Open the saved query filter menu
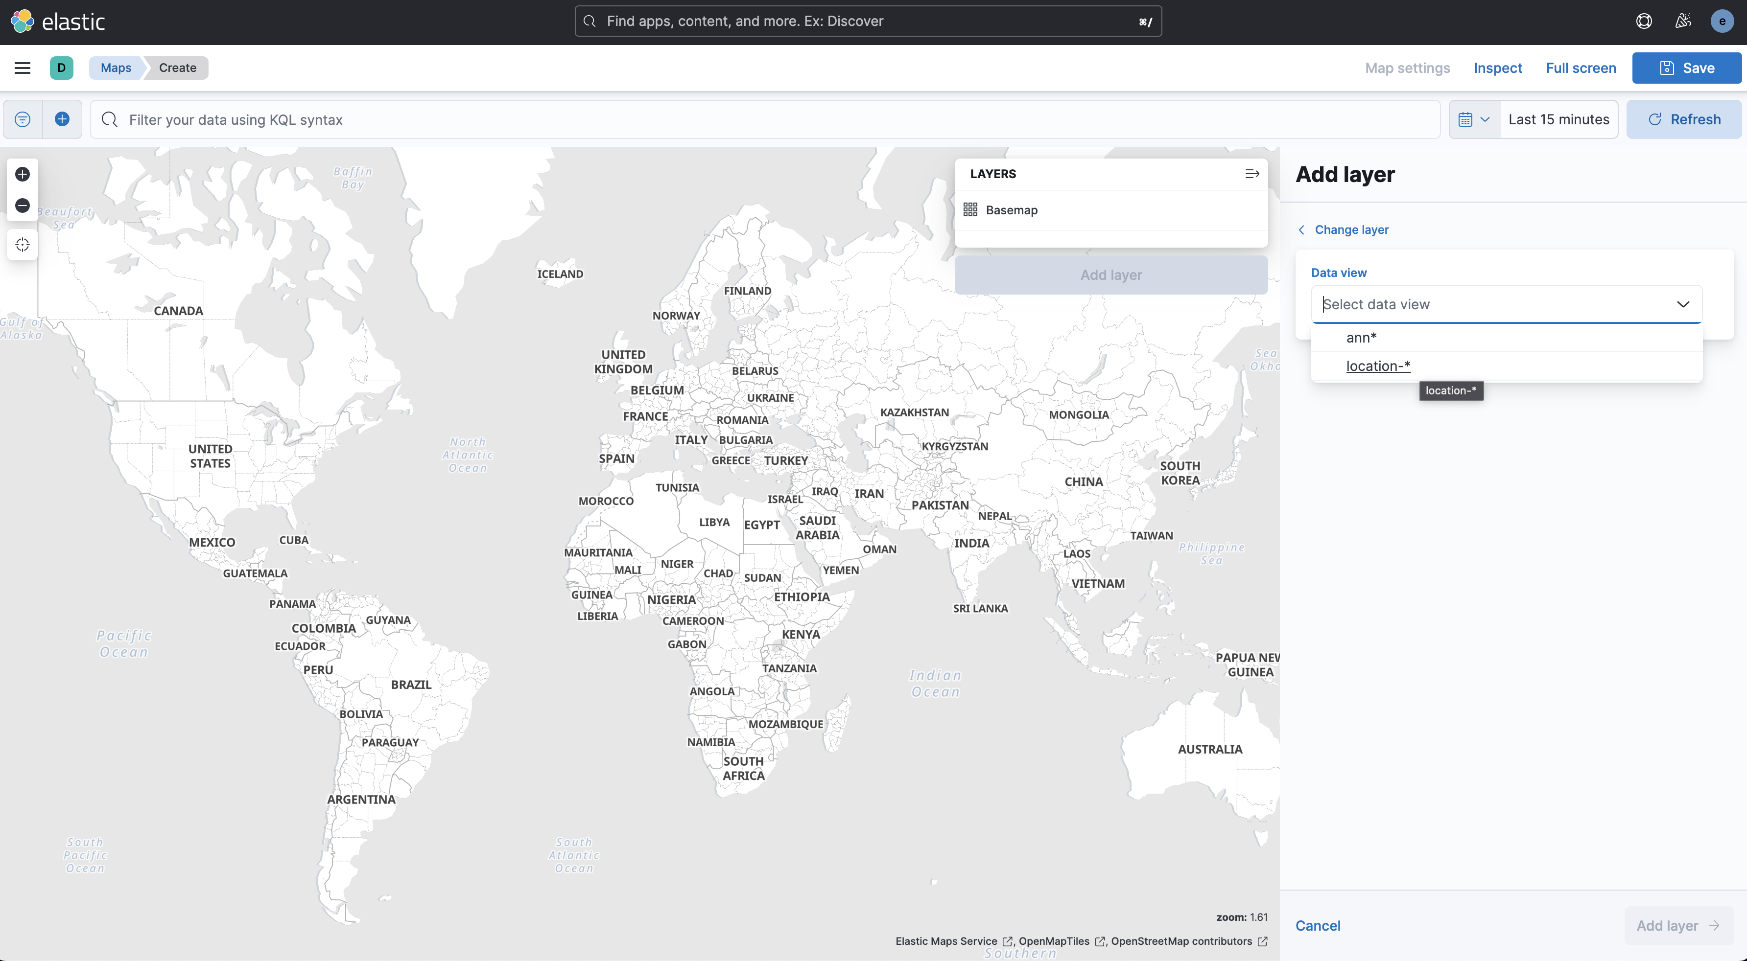The image size is (1747, 961). 23,119
